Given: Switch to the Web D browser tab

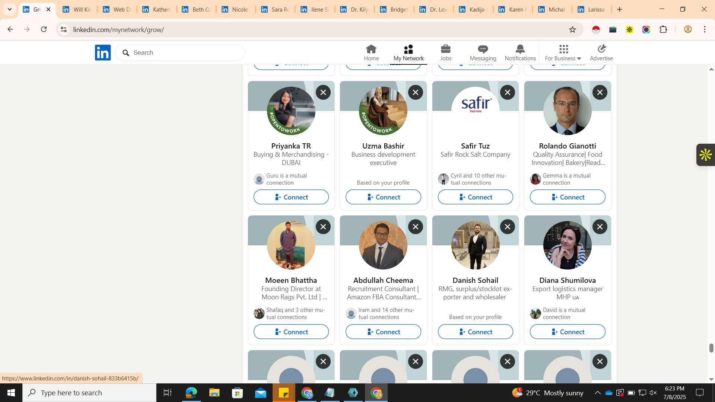Looking at the screenshot, I should coord(117,9).
